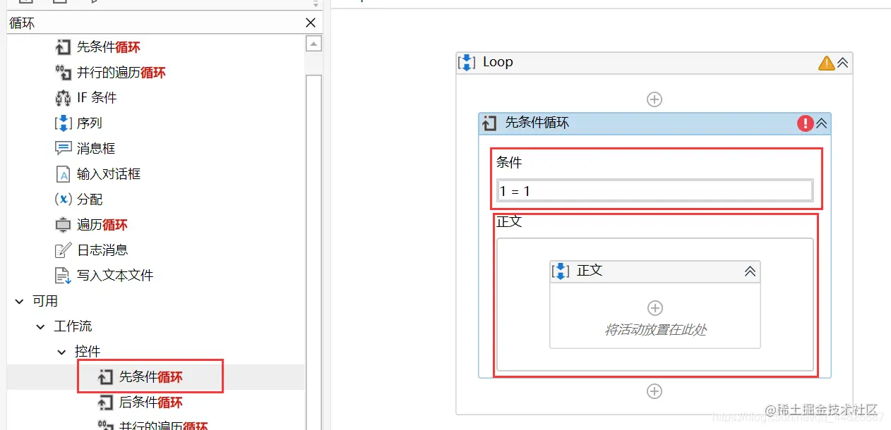Viewport: 891px width, 430px height.
Task: Click the Loop sequence title text
Action: point(498,62)
